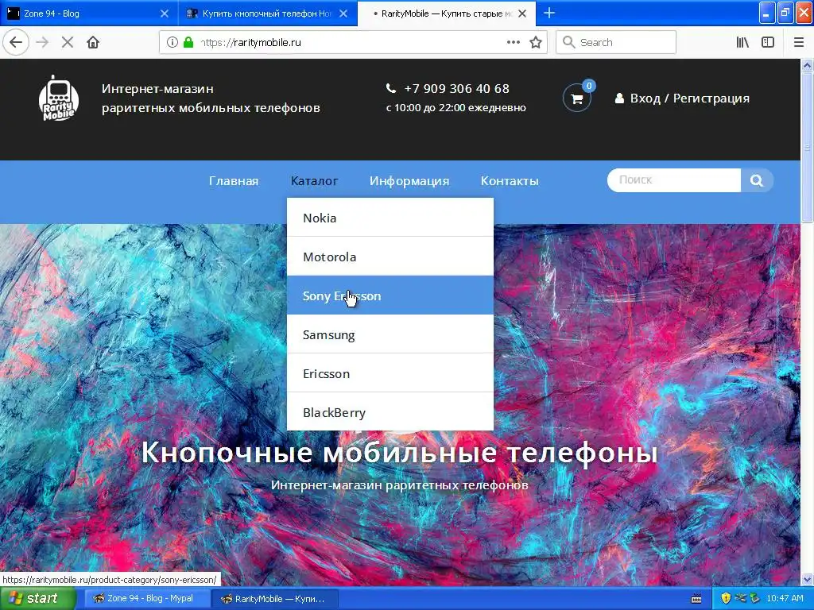Go to browser Home page icon
This screenshot has height=610, width=814.
pyautogui.click(x=93, y=43)
